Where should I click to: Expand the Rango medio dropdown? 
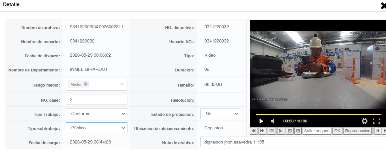tap(122, 84)
